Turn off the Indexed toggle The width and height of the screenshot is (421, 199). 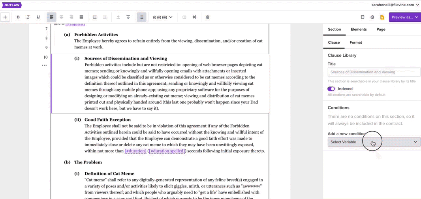(x=331, y=89)
